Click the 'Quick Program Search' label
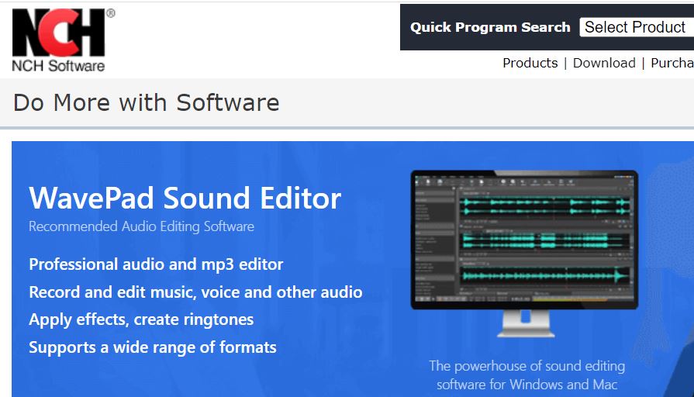This screenshot has width=694, height=397. 490,27
